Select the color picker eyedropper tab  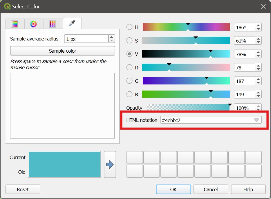coord(72,23)
